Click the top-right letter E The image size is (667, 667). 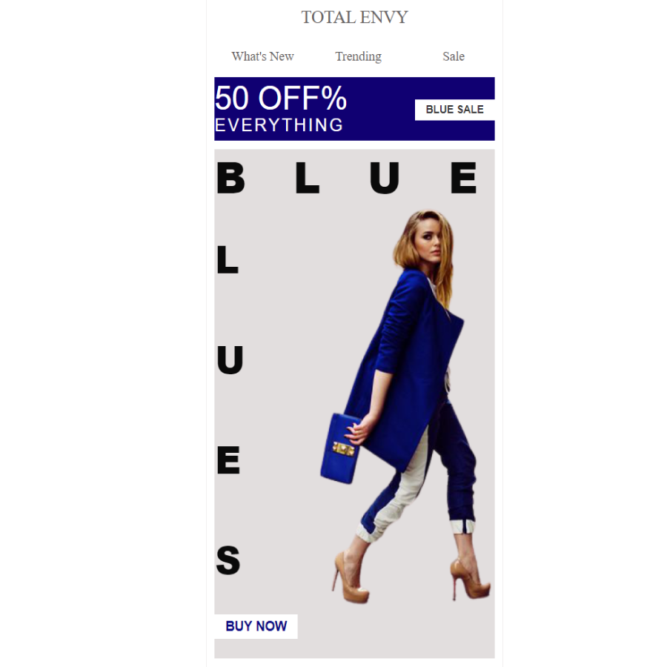(464, 178)
